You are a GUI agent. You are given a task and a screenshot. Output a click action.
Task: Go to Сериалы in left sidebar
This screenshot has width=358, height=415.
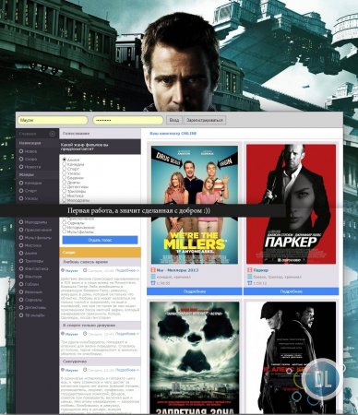(x=33, y=300)
